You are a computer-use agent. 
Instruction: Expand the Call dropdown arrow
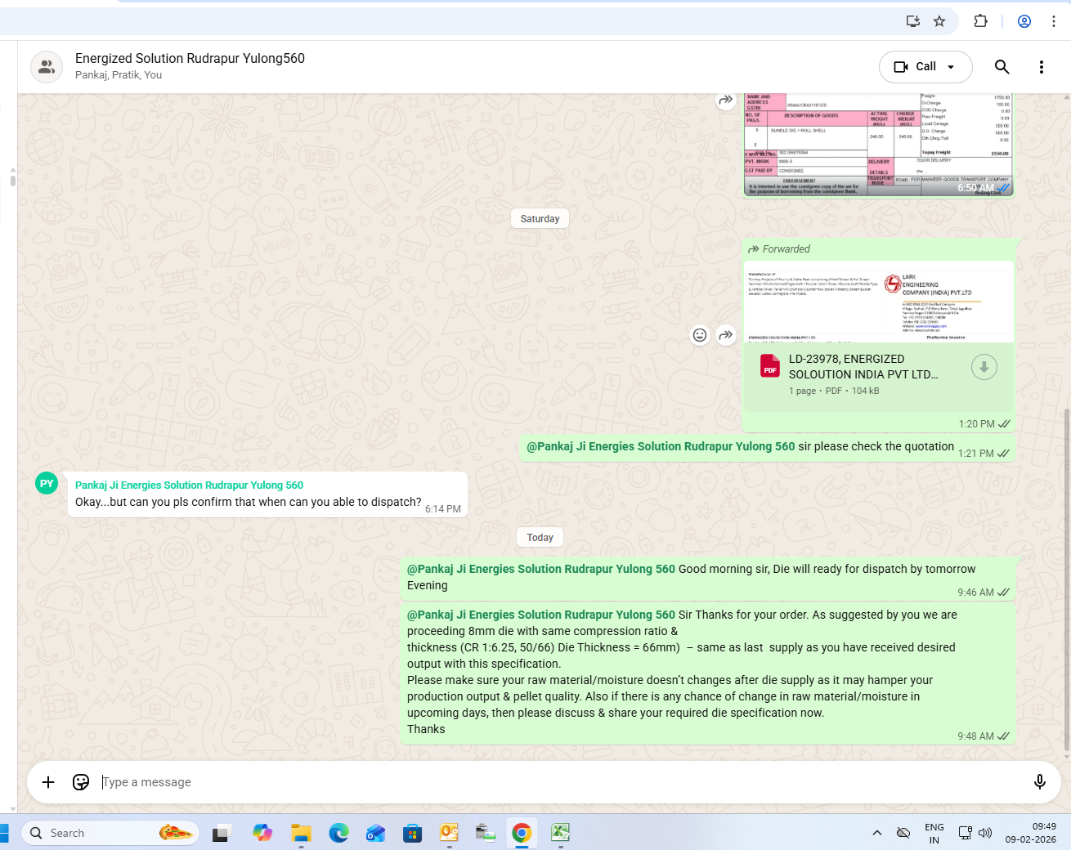pyautogui.click(x=951, y=67)
